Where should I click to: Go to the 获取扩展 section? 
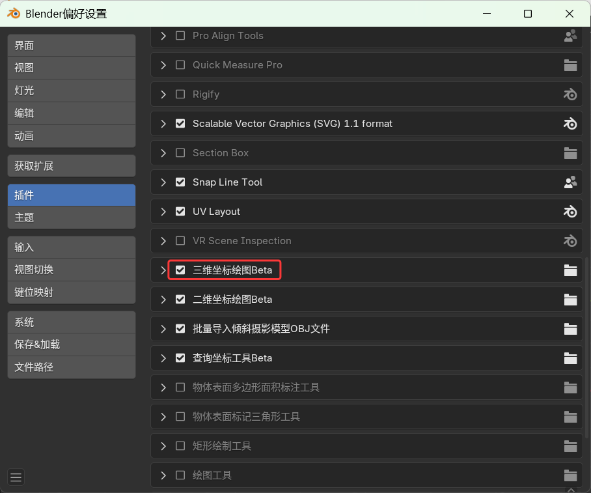click(72, 166)
